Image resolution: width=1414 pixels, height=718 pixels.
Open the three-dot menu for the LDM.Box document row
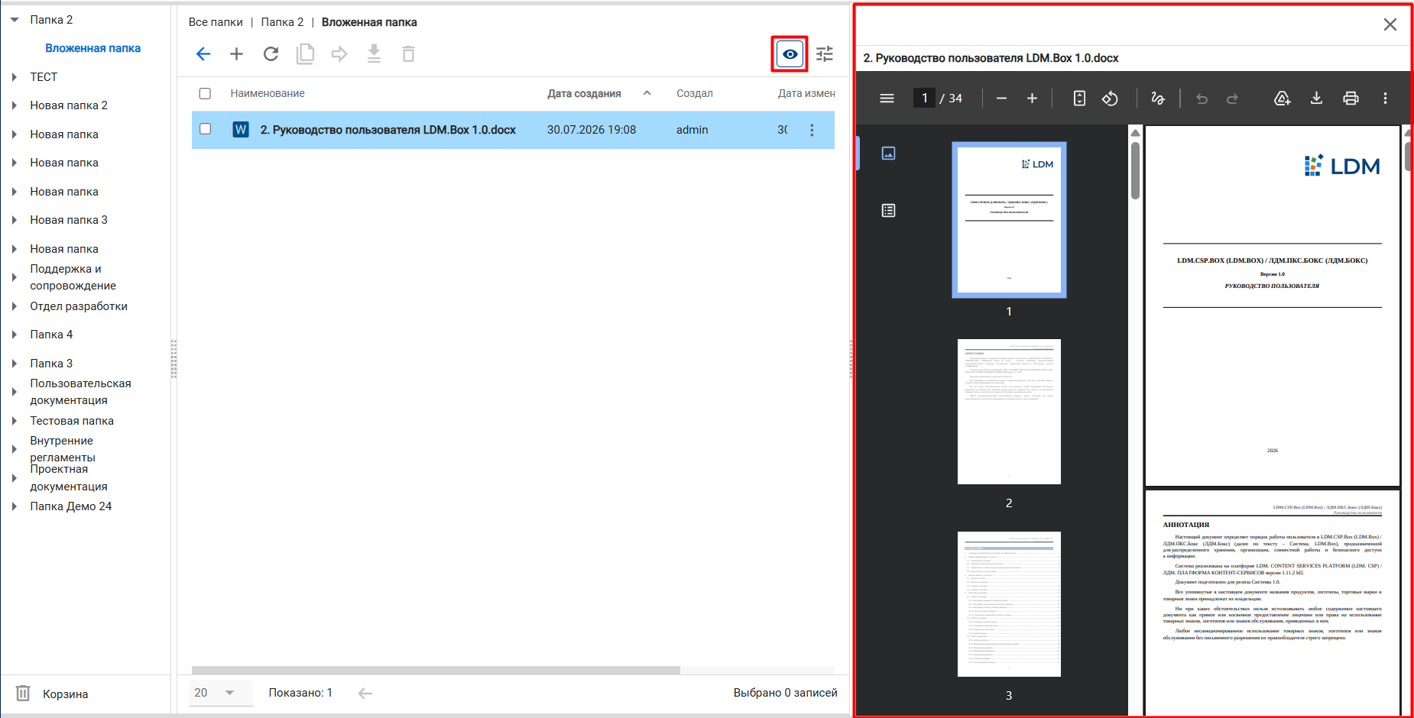tap(812, 131)
